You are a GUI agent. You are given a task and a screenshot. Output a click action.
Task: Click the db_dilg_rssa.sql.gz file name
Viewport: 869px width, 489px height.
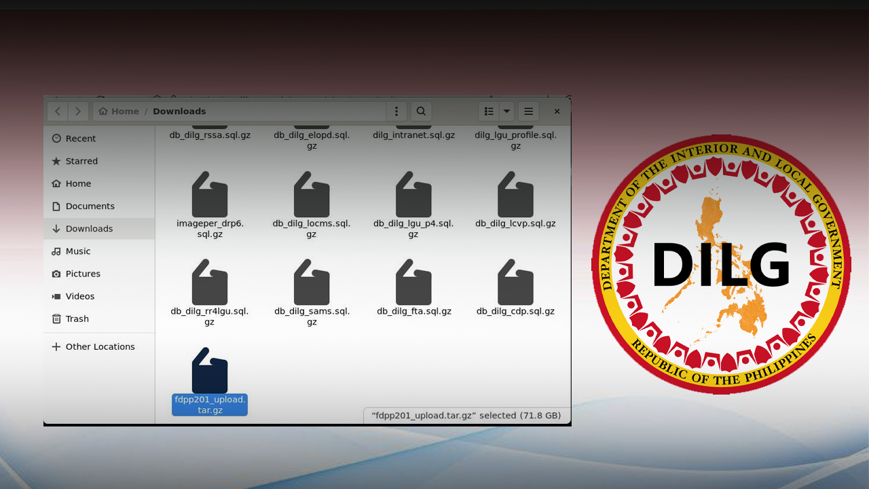click(210, 135)
